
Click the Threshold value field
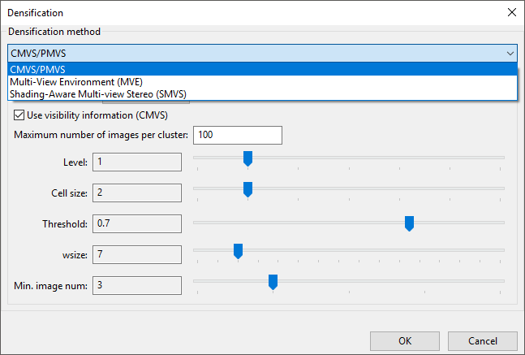pos(136,223)
